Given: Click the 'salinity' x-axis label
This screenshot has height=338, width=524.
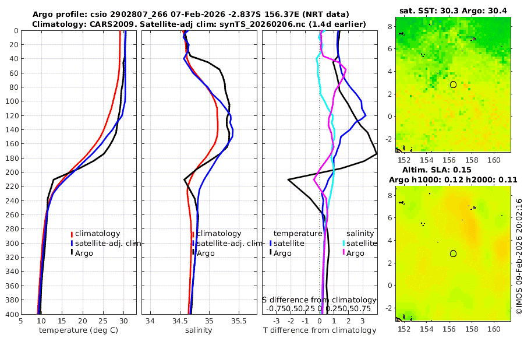Looking at the screenshot, I should click(199, 330).
